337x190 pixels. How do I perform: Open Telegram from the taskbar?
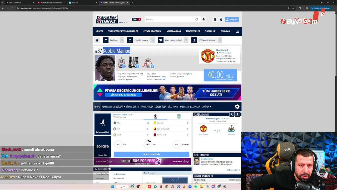(x=155, y=187)
